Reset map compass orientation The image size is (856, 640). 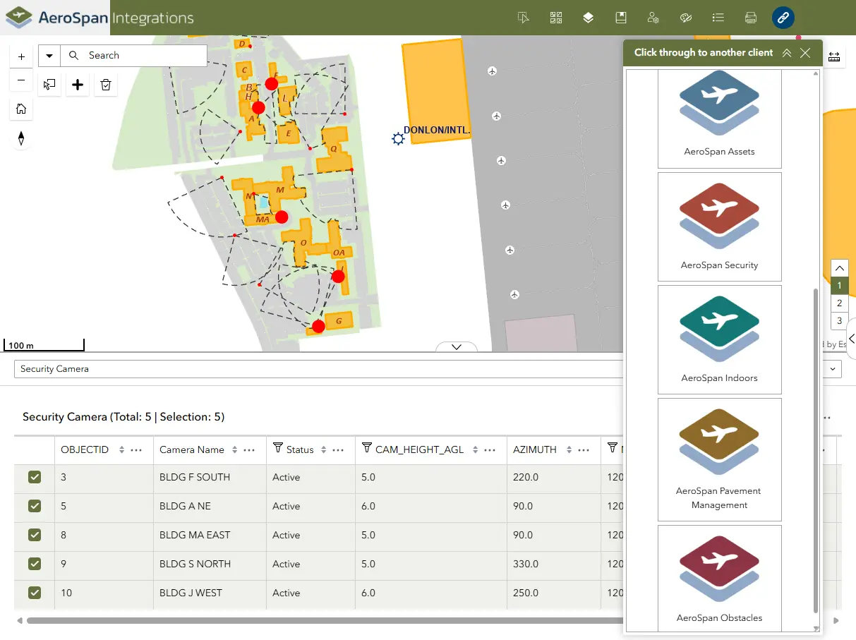point(21,138)
